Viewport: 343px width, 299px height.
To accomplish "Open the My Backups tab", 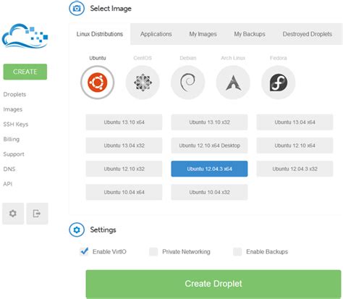I will point(250,34).
